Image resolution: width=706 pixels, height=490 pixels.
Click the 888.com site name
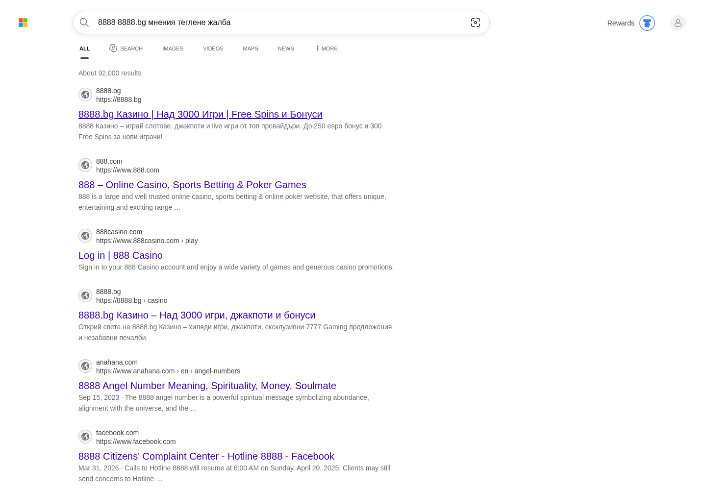click(x=109, y=161)
